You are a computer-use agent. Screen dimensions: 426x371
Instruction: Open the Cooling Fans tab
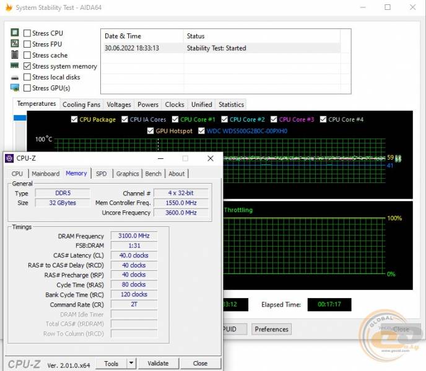(81, 104)
